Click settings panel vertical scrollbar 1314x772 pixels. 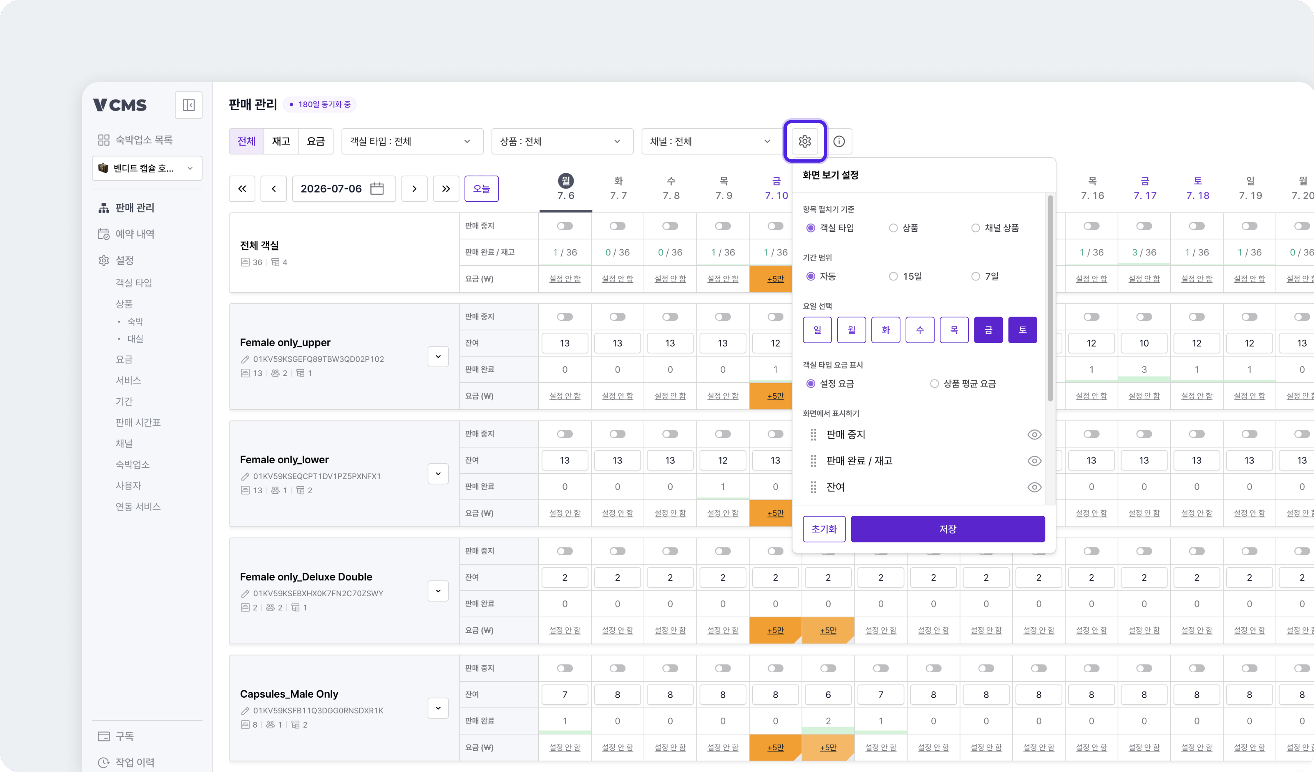click(1050, 299)
